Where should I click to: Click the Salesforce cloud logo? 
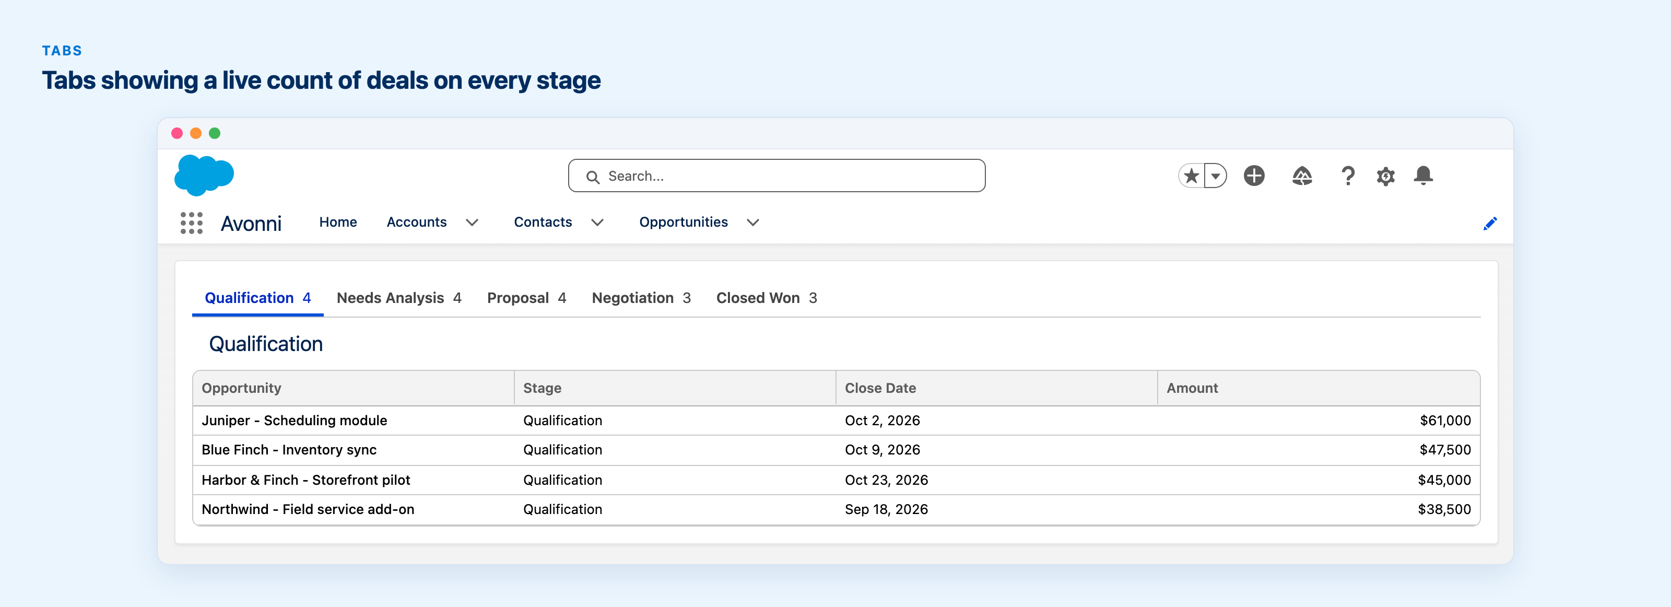point(204,176)
